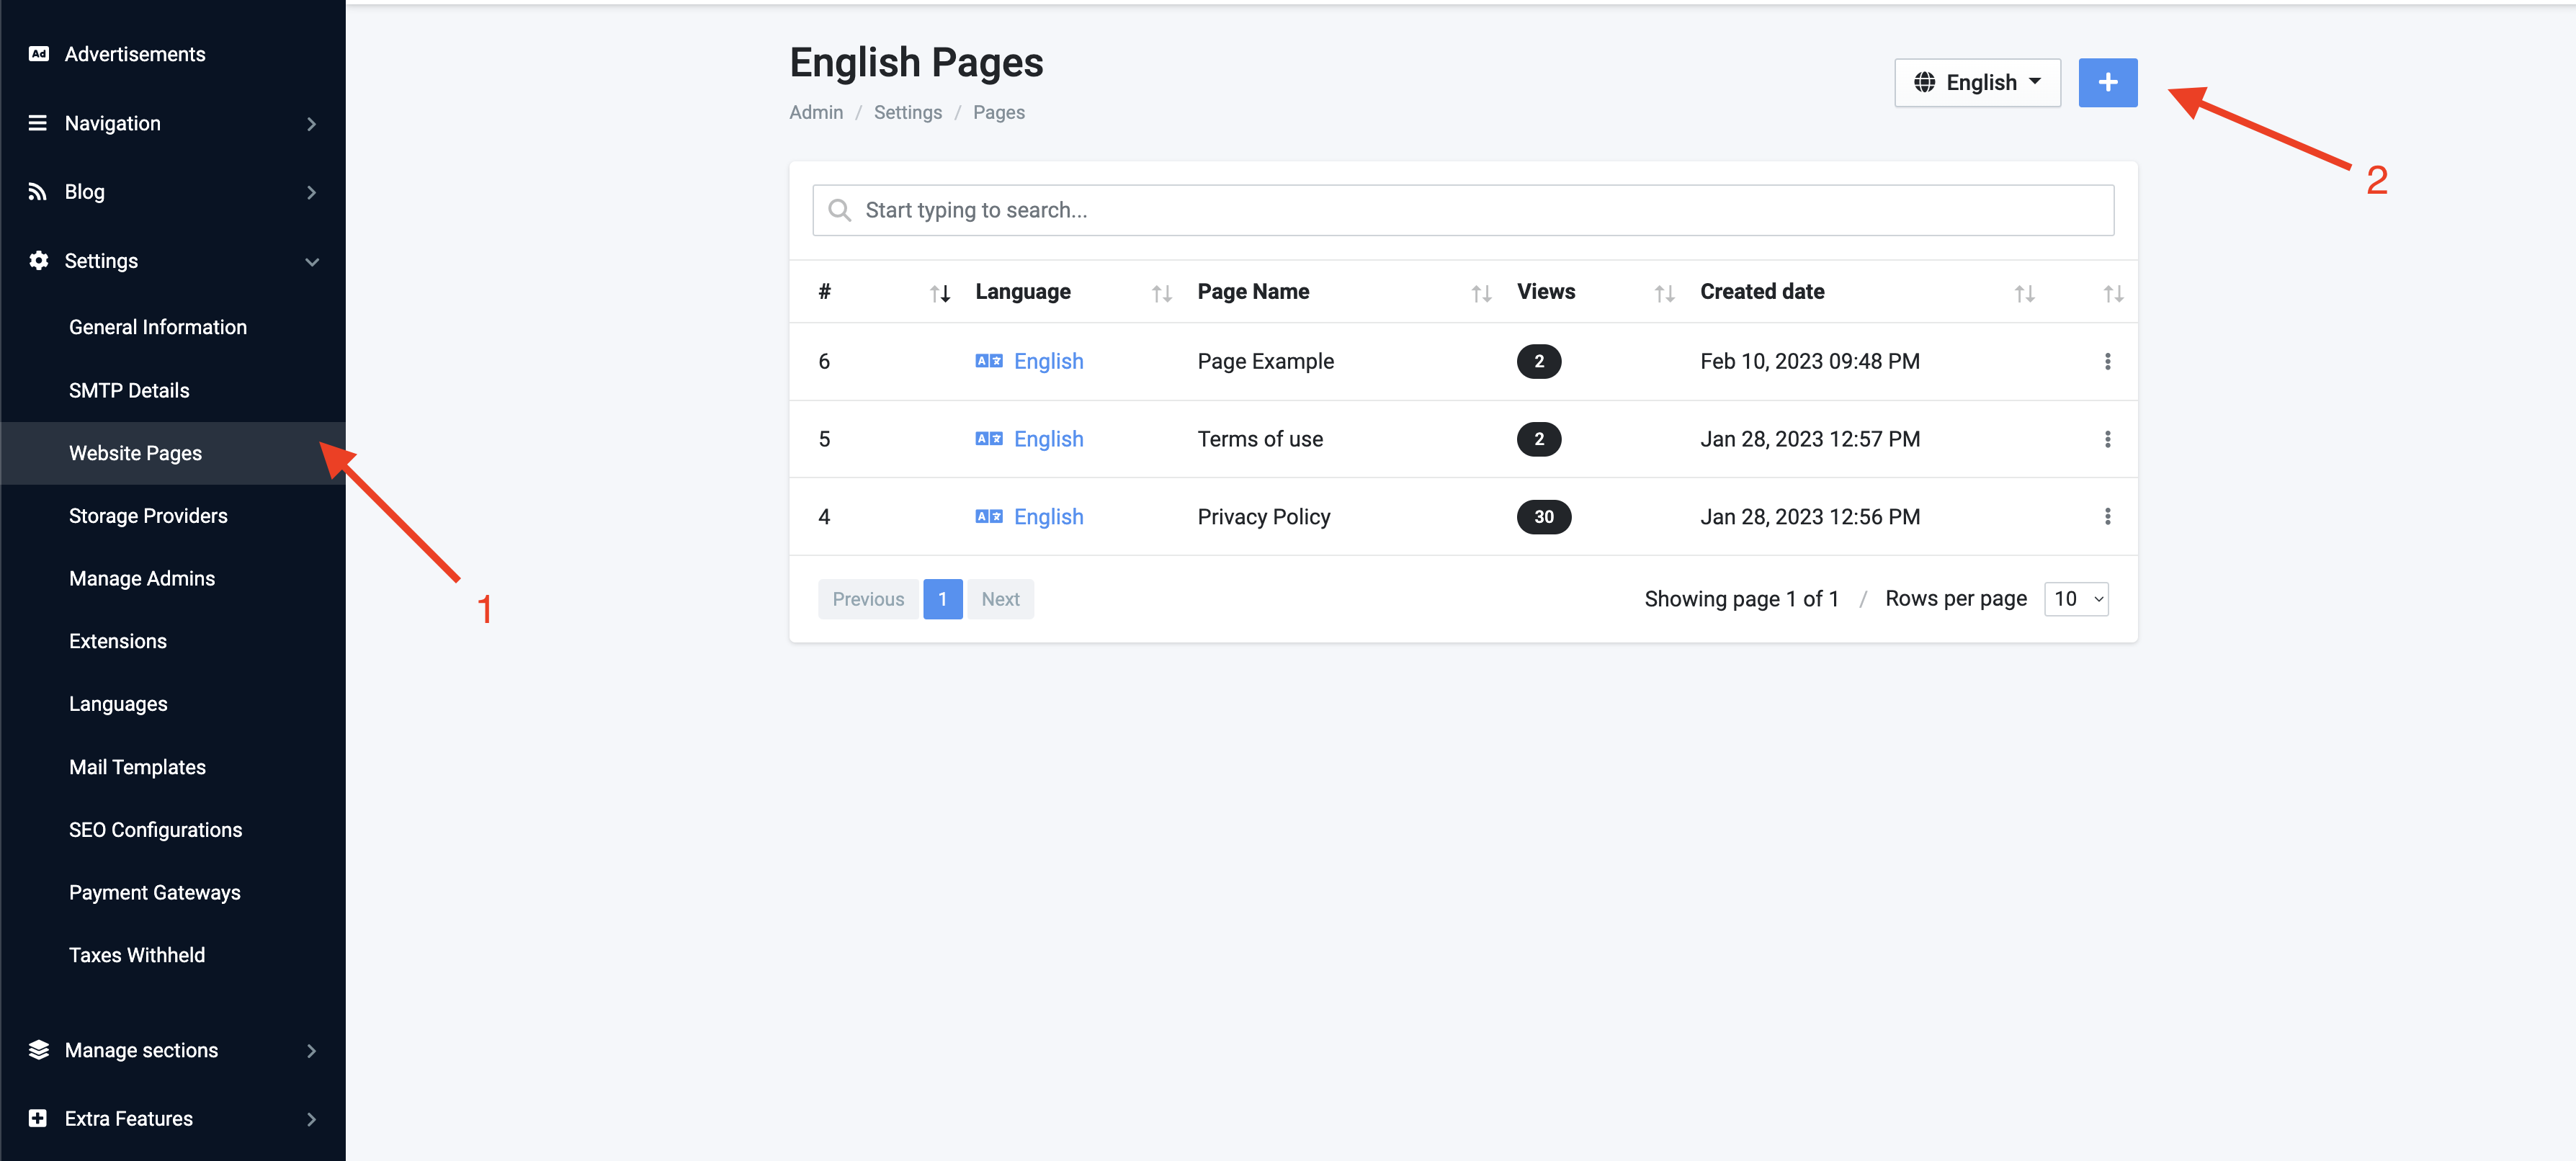This screenshot has width=2576, height=1161.
Task: Sort table by Page Name column arrows
Action: click(1481, 293)
